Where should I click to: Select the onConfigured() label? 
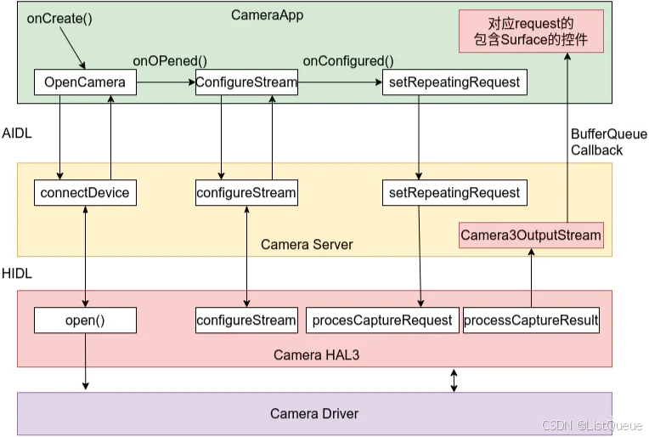pos(348,61)
